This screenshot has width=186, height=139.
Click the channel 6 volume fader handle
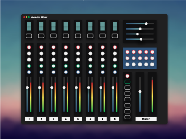[x=88, y=88]
